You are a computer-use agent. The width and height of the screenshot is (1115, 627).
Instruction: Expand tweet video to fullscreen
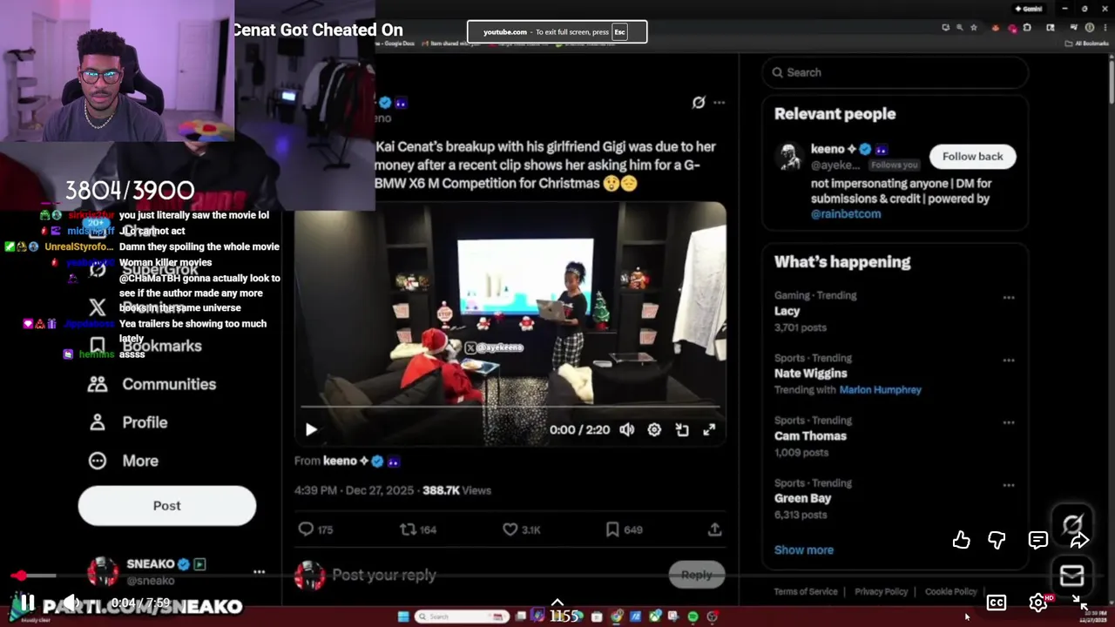tap(709, 429)
